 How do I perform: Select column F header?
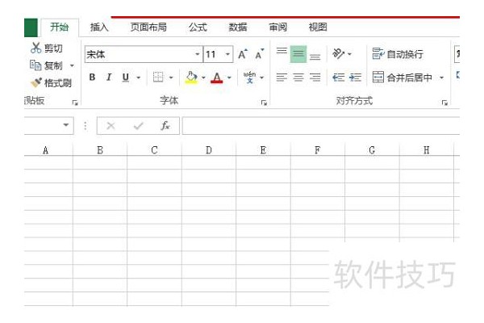coord(317,150)
